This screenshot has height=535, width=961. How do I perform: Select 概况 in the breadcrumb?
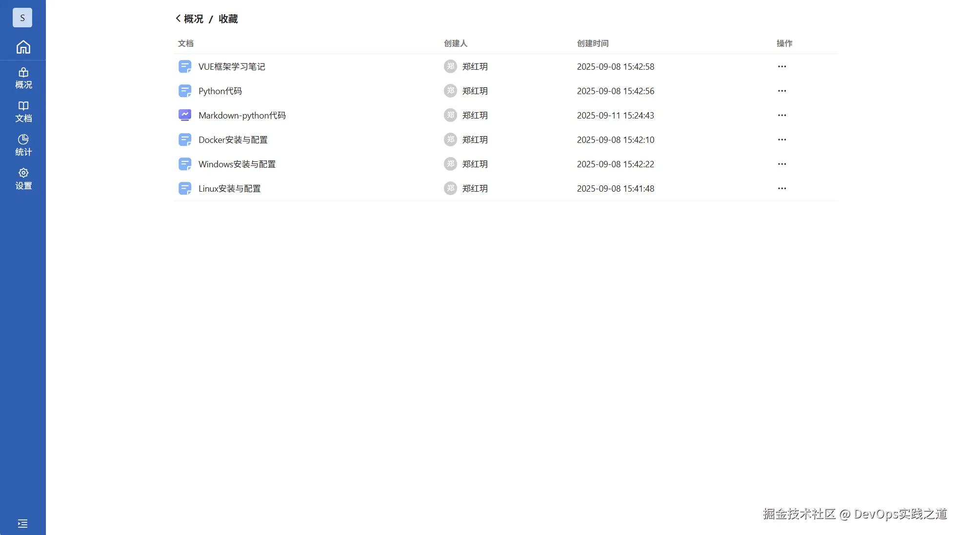[193, 19]
